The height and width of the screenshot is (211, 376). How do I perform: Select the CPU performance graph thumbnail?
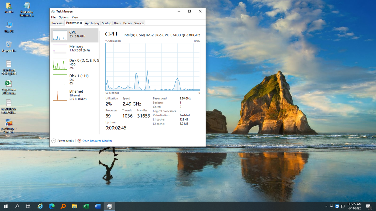pos(60,35)
